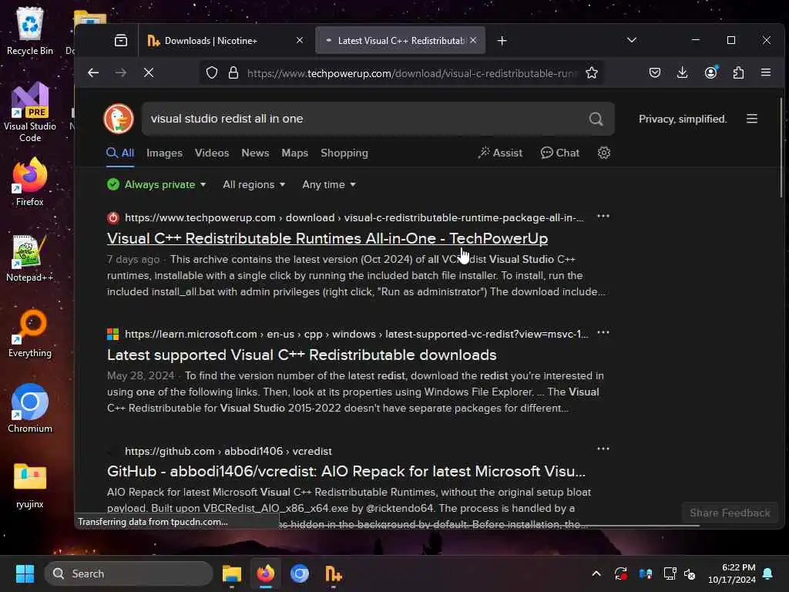Open notification bell in taskbar

[768, 573]
